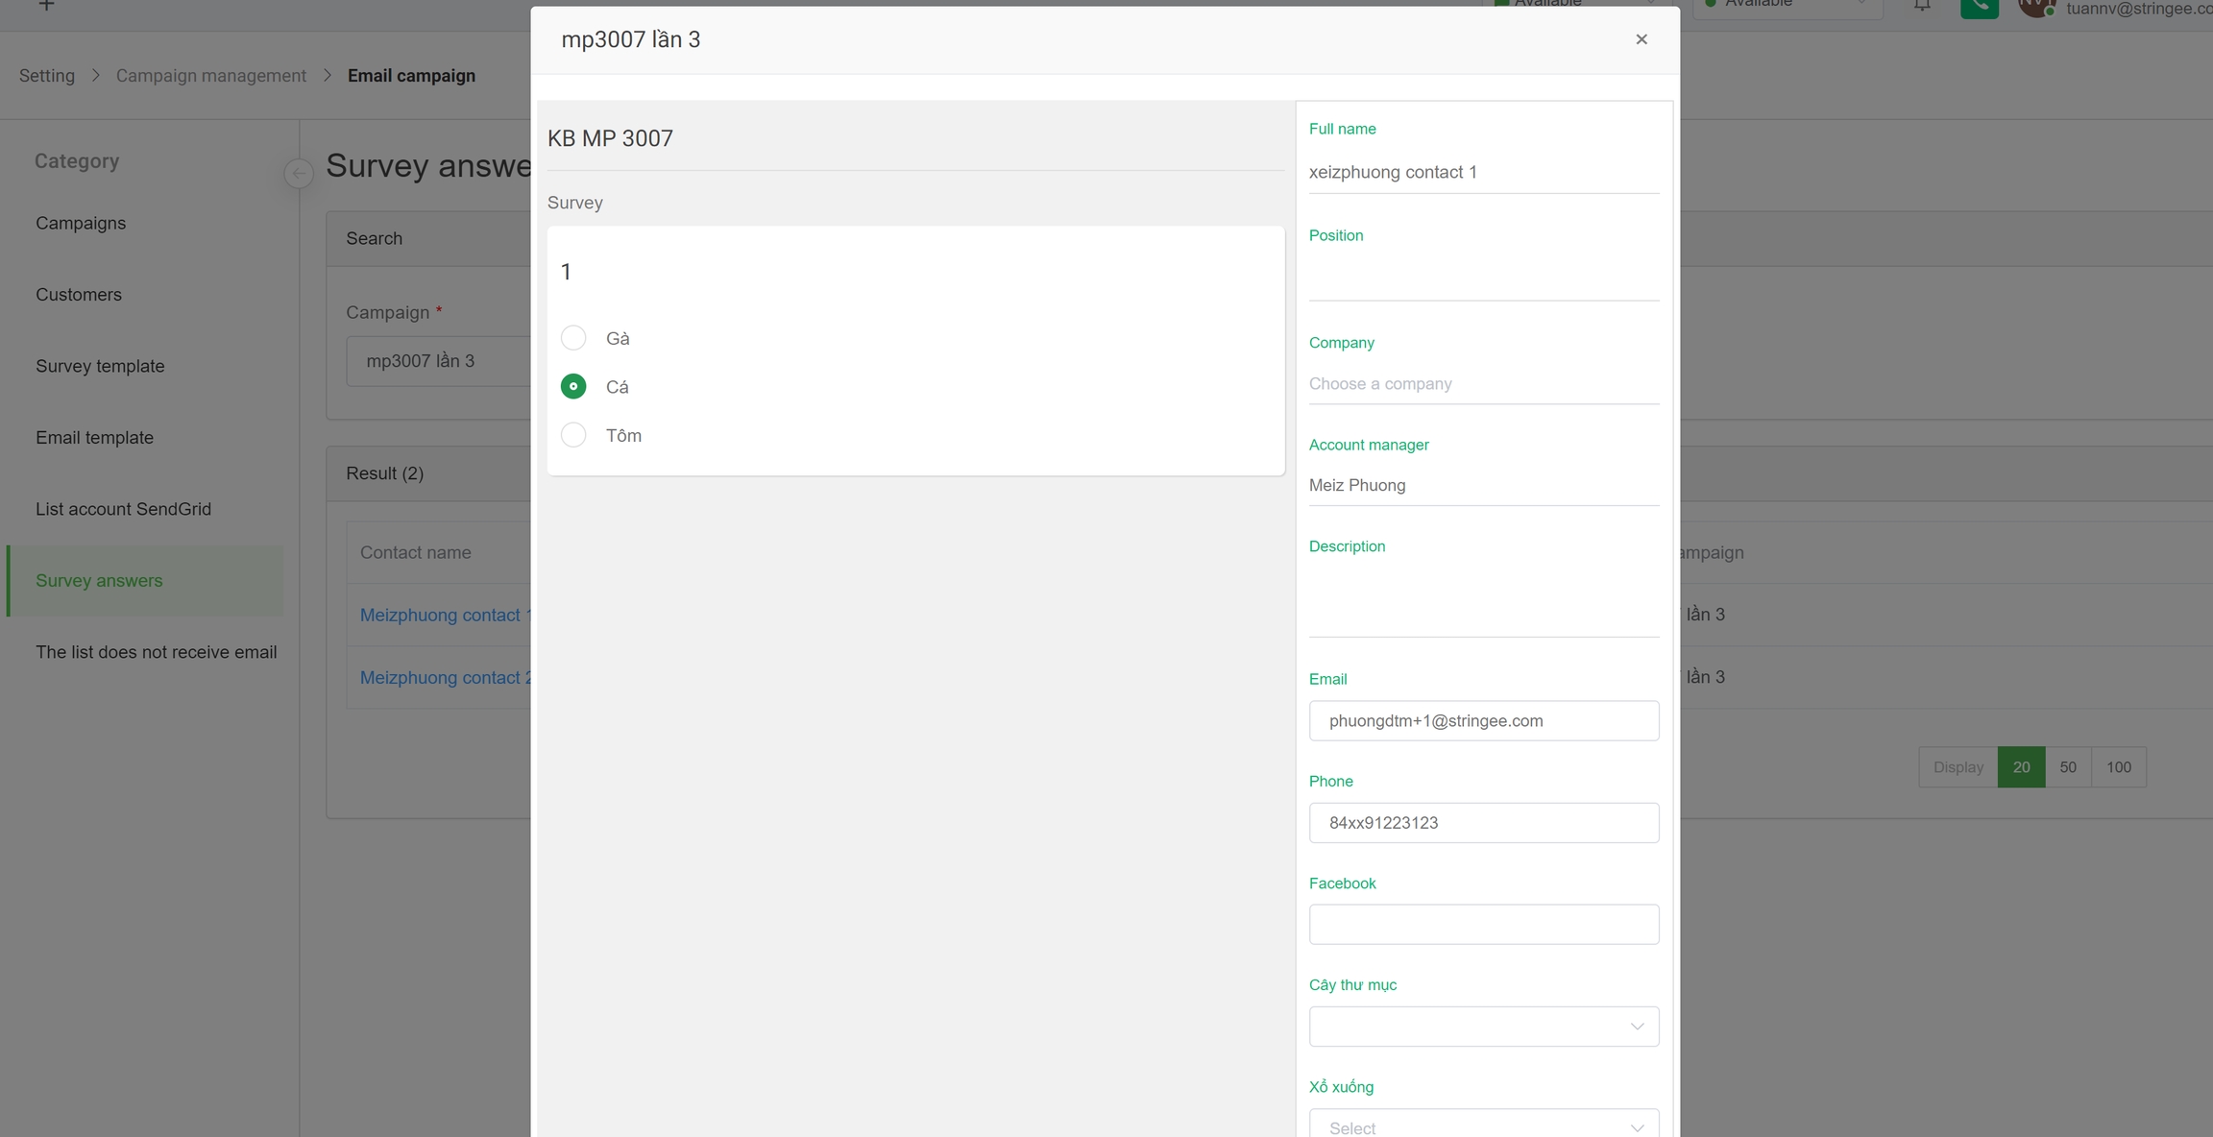Screen dimensions: 2213x1137
Task: Select the Tôm radio option
Action: pyautogui.click(x=573, y=435)
